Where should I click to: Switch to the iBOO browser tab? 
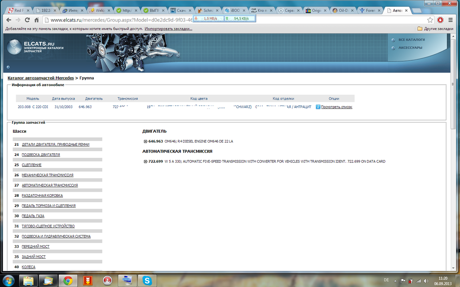(x=235, y=10)
